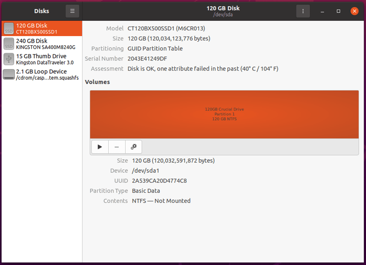The image size is (366, 265).
Task: Close the Disks window
Action: click(355, 11)
